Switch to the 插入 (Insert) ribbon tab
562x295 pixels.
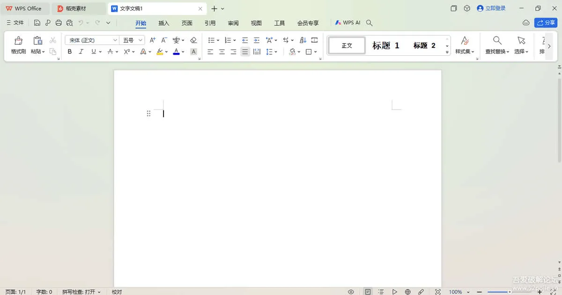[164, 23]
